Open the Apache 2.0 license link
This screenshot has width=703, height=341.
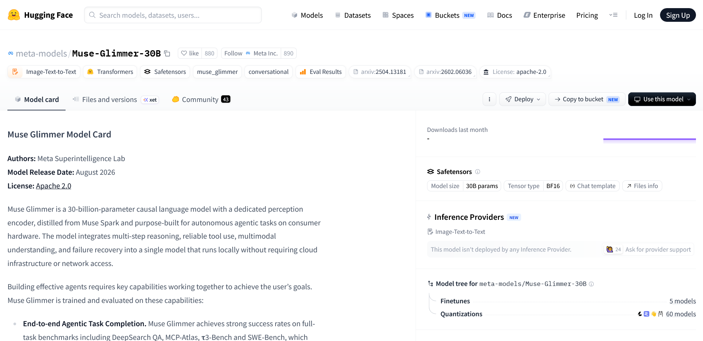(53, 186)
